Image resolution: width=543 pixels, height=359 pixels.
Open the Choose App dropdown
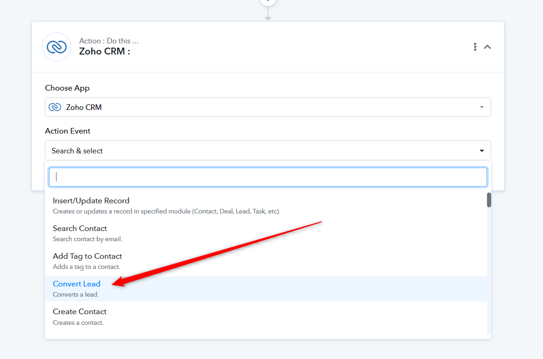[x=268, y=107]
